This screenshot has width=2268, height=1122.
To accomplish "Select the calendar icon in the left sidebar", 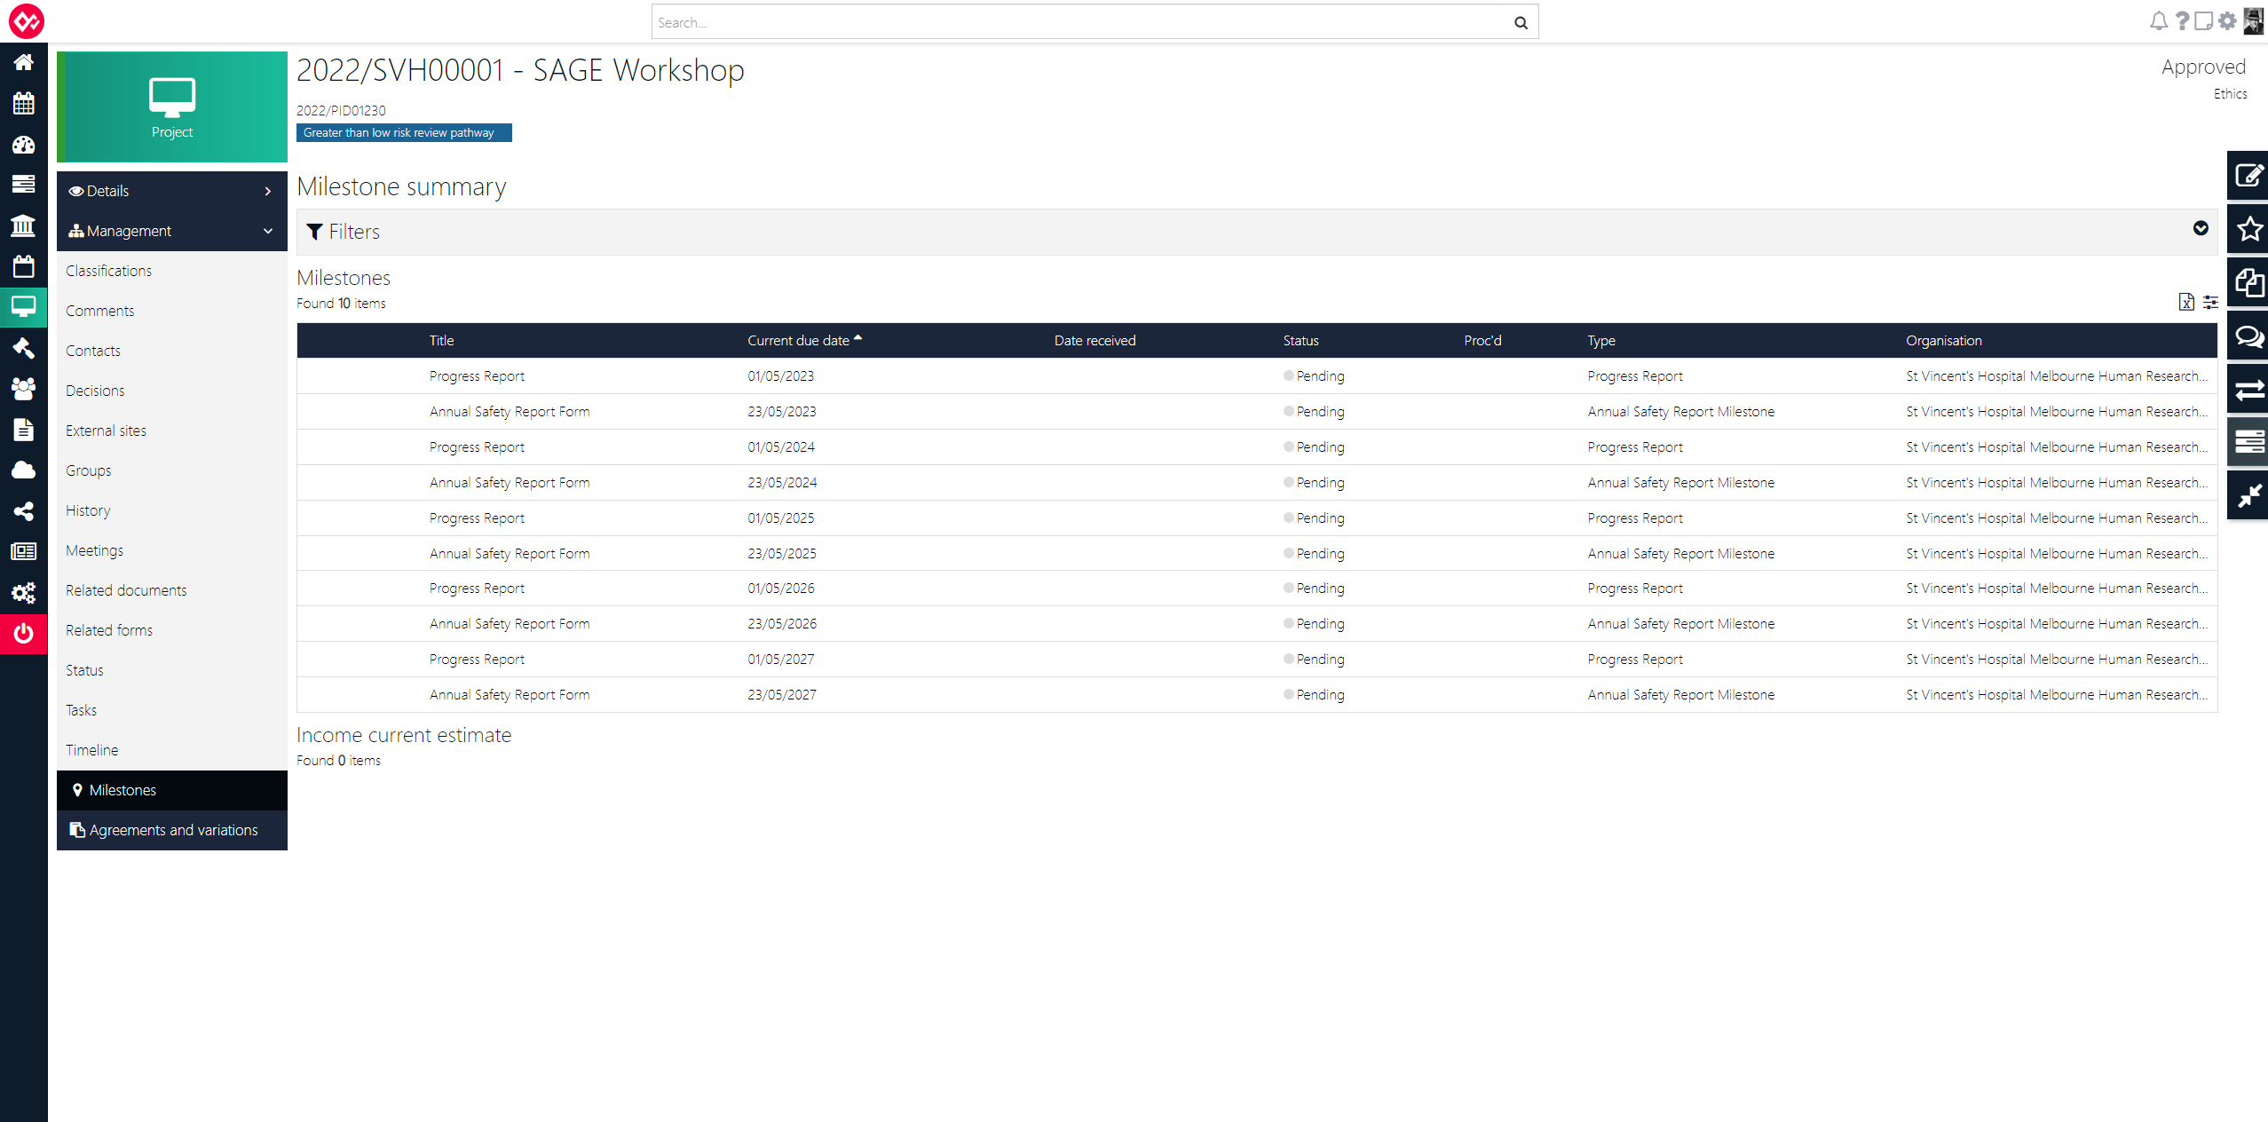I will 23,103.
